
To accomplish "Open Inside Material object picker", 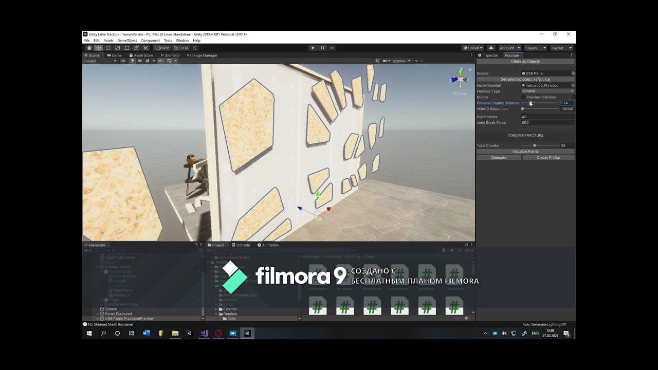I will point(573,85).
